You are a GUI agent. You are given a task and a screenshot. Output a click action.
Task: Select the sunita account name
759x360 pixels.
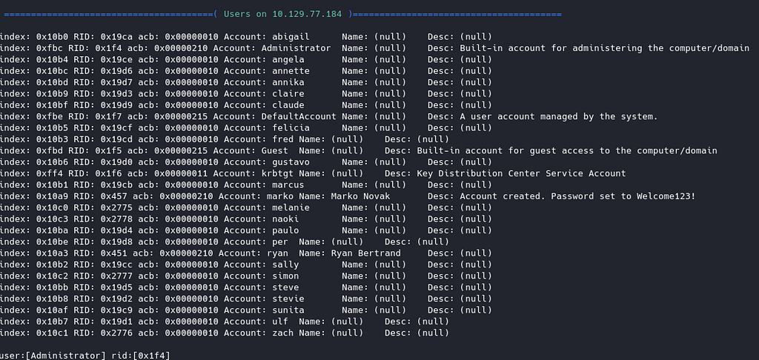(288, 310)
